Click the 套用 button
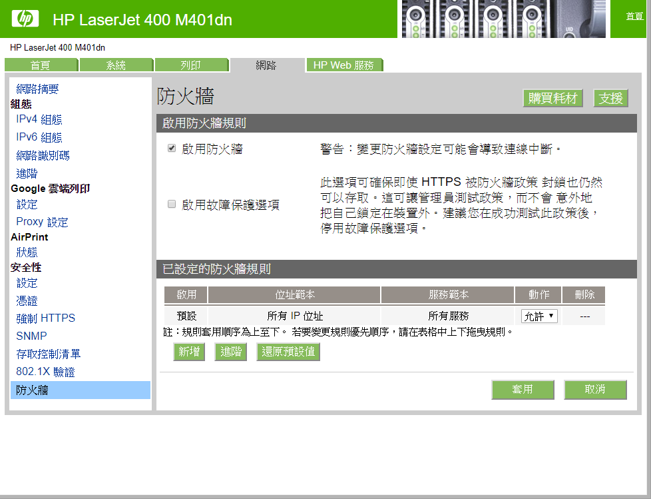The image size is (651, 499). pyautogui.click(x=523, y=389)
